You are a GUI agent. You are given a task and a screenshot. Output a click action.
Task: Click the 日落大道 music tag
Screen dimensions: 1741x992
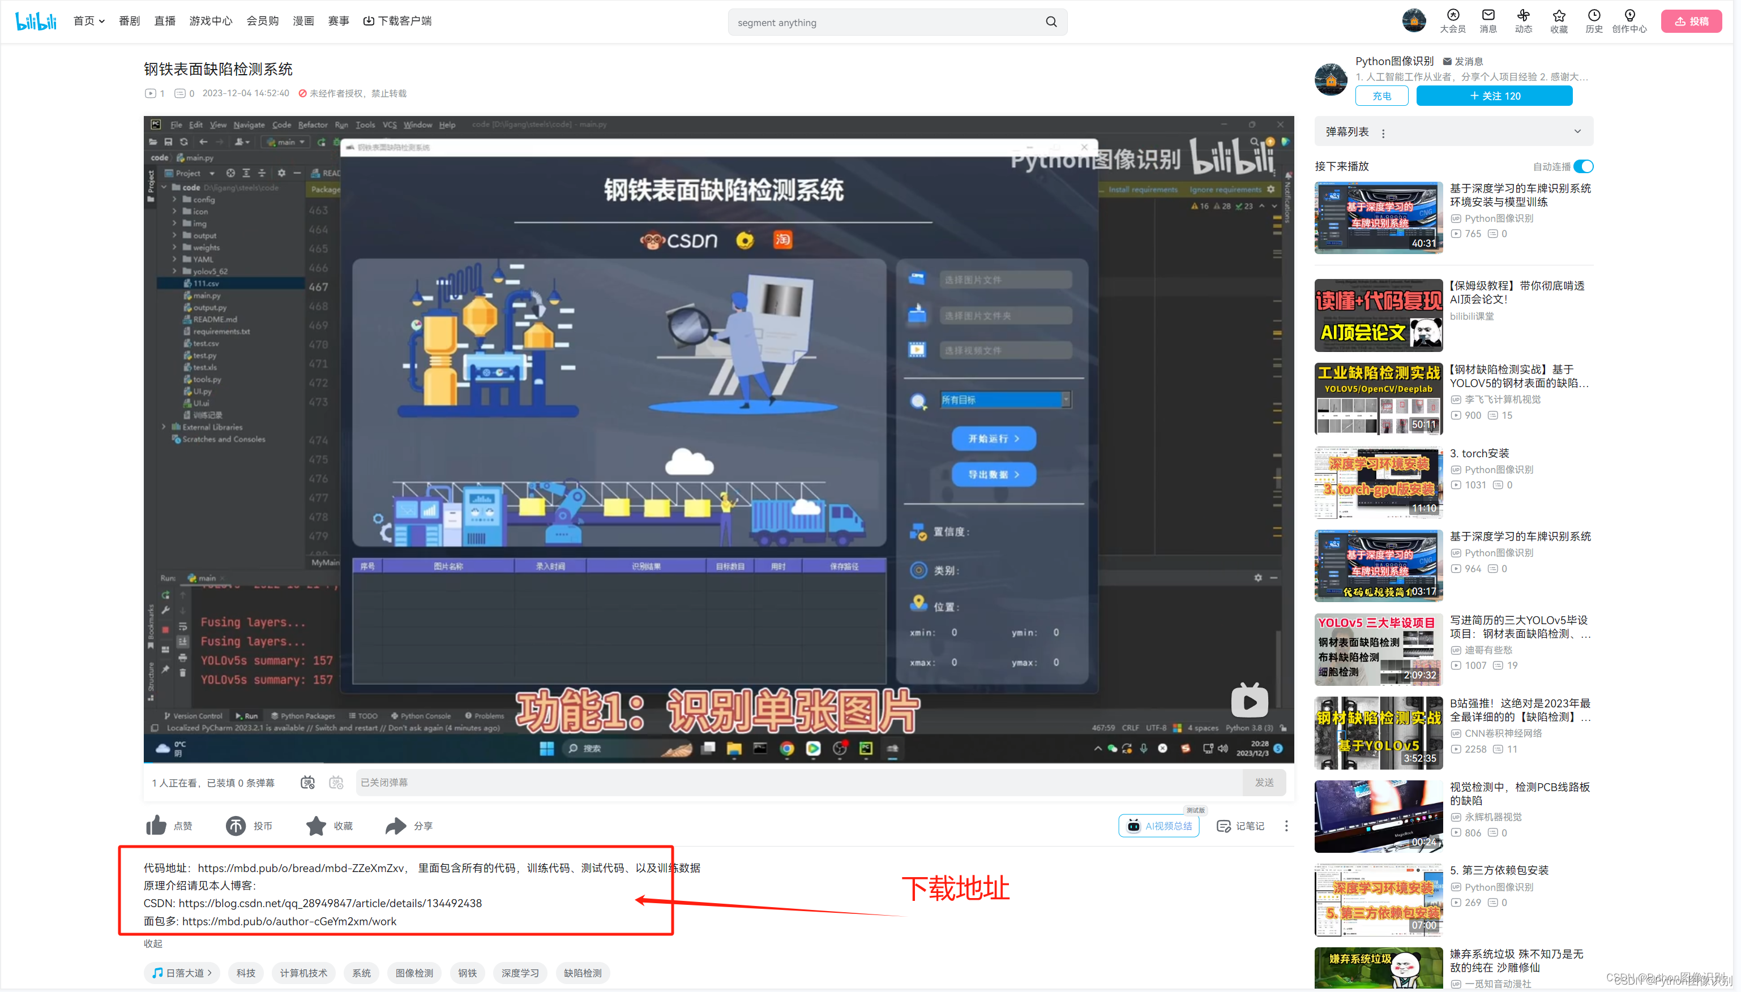coord(181,972)
